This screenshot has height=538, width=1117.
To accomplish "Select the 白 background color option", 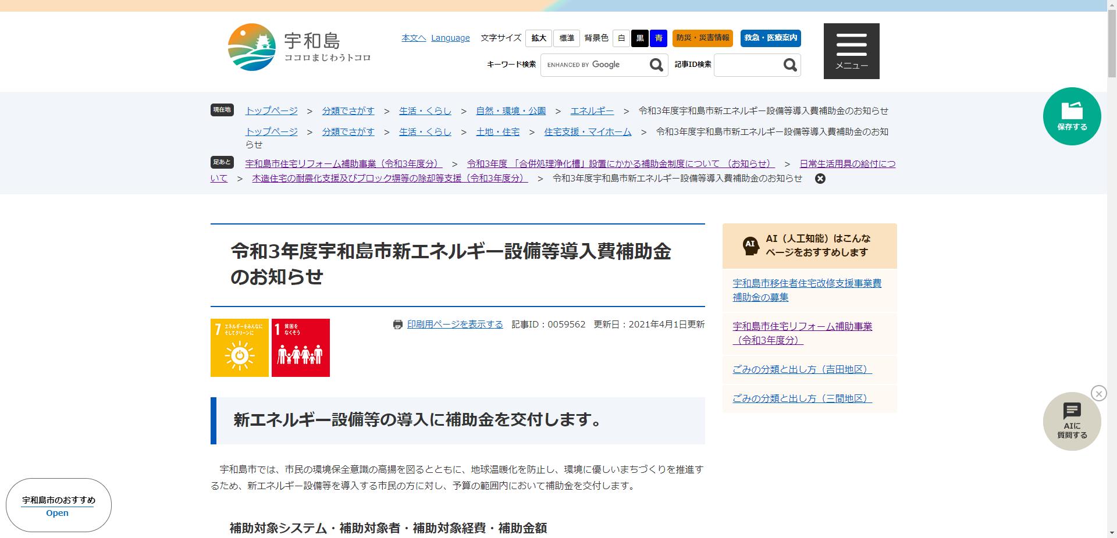I will [x=621, y=38].
